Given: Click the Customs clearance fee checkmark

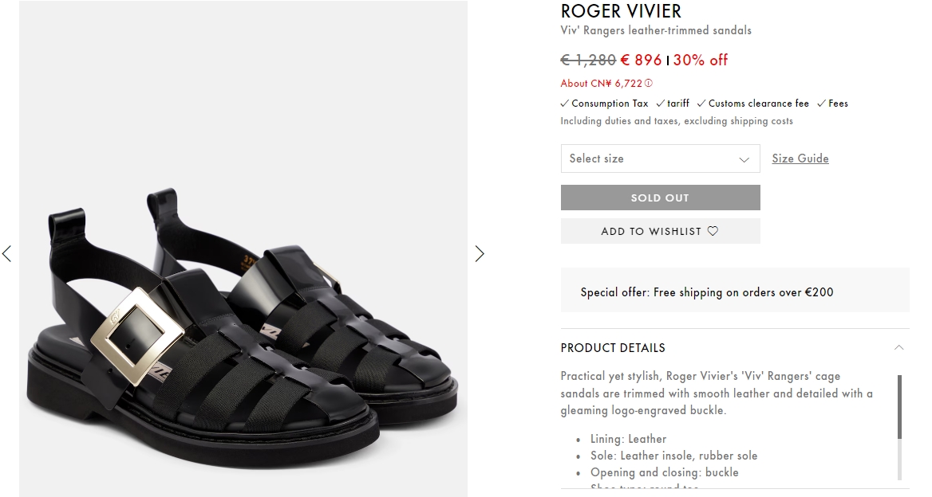Looking at the screenshot, I should [x=701, y=104].
